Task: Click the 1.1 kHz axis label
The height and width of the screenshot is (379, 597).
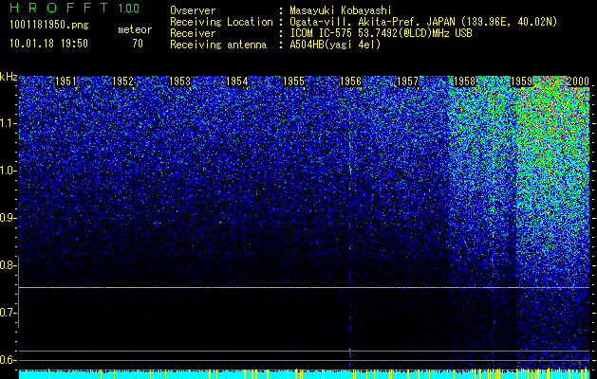Action: (7, 123)
